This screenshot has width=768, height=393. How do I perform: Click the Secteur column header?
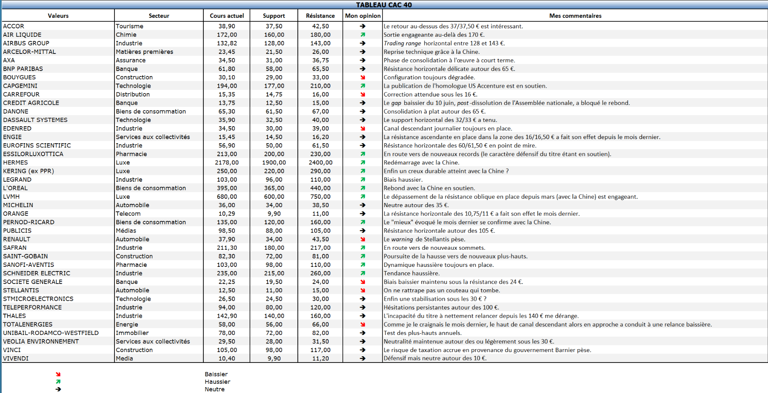click(x=159, y=16)
